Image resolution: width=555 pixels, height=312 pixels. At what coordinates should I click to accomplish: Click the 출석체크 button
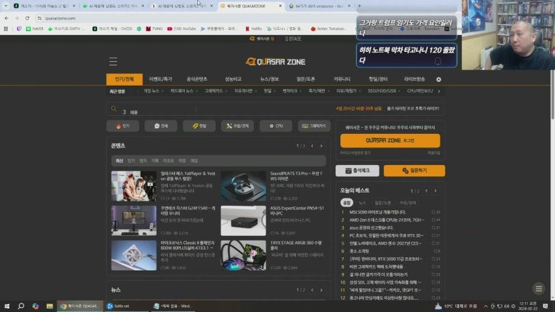(x=357, y=171)
